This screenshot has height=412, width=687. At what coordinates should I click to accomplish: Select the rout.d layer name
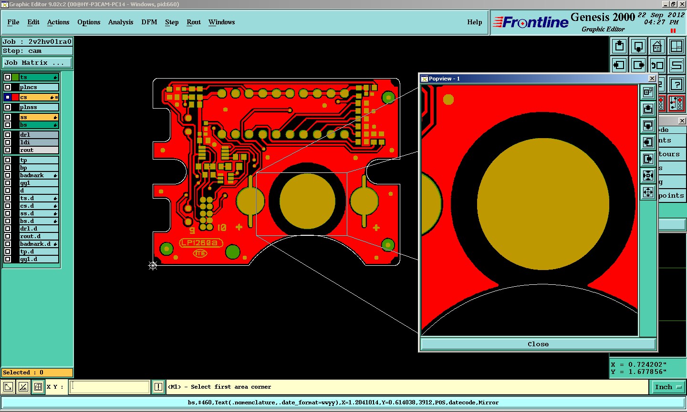coord(39,236)
